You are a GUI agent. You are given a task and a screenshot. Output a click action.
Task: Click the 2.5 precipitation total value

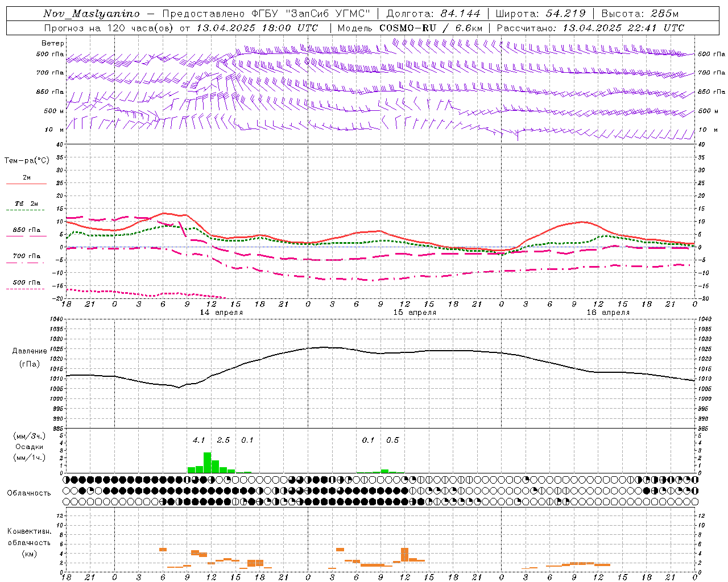click(224, 440)
